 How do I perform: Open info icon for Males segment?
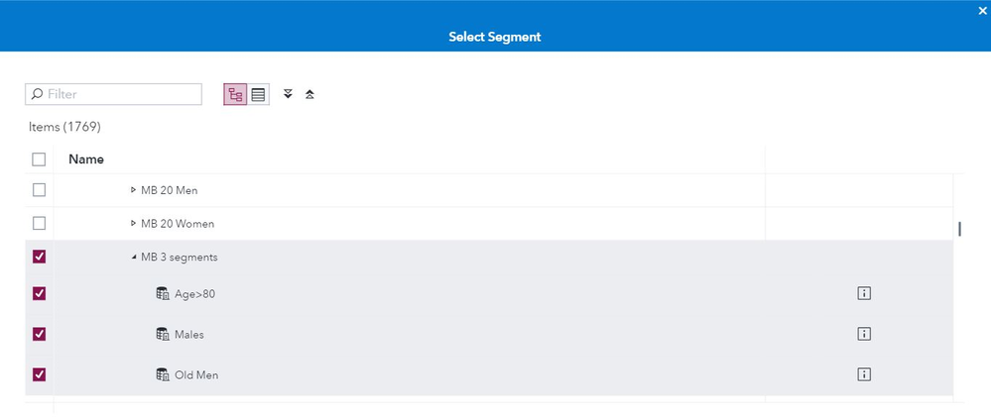pos(863,334)
